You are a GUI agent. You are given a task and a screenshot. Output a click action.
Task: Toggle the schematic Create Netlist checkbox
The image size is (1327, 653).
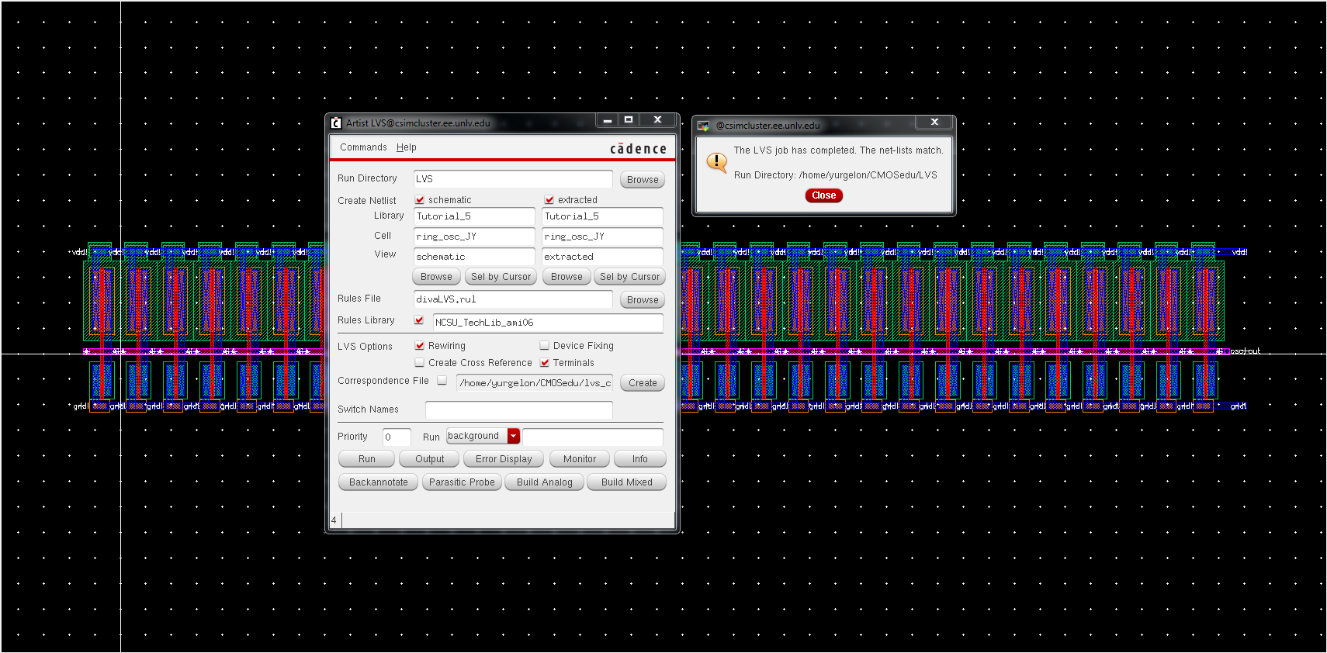click(420, 200)
